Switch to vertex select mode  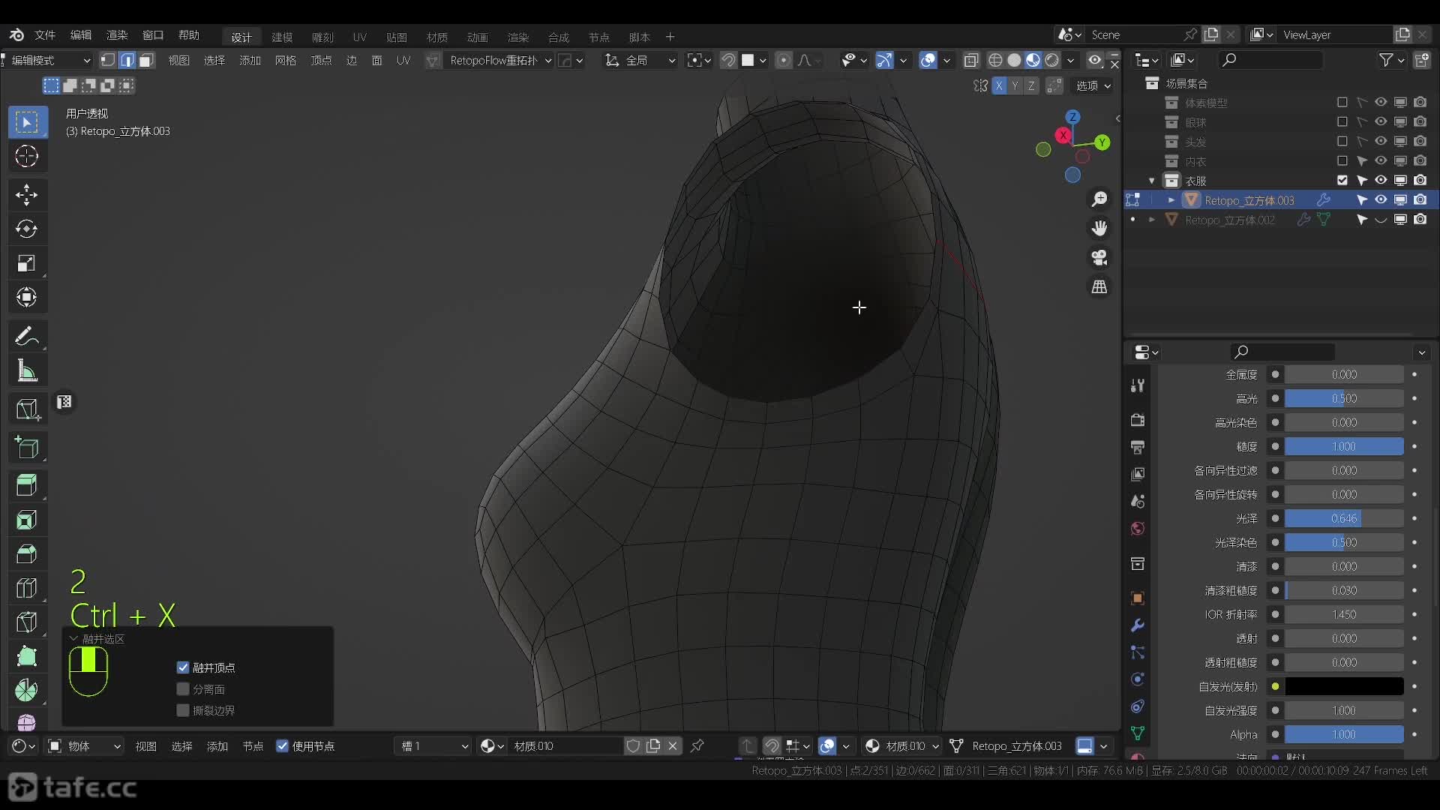point(108,60)
